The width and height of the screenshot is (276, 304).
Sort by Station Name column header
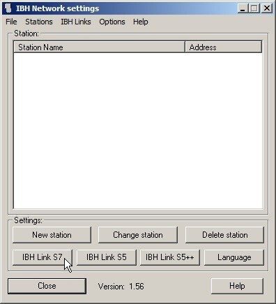coord(99,47)
